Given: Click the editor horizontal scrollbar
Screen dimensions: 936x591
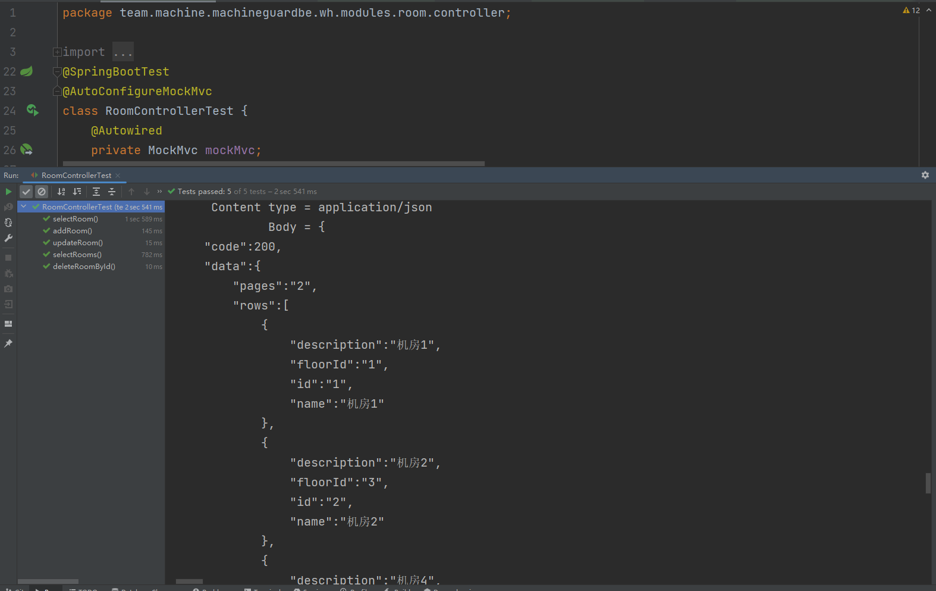Looking at the screenshot, I should pos(274,164).
